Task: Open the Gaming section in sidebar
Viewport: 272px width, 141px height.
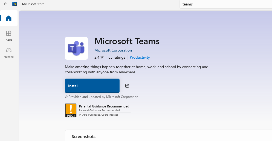Action: [9, 53]
